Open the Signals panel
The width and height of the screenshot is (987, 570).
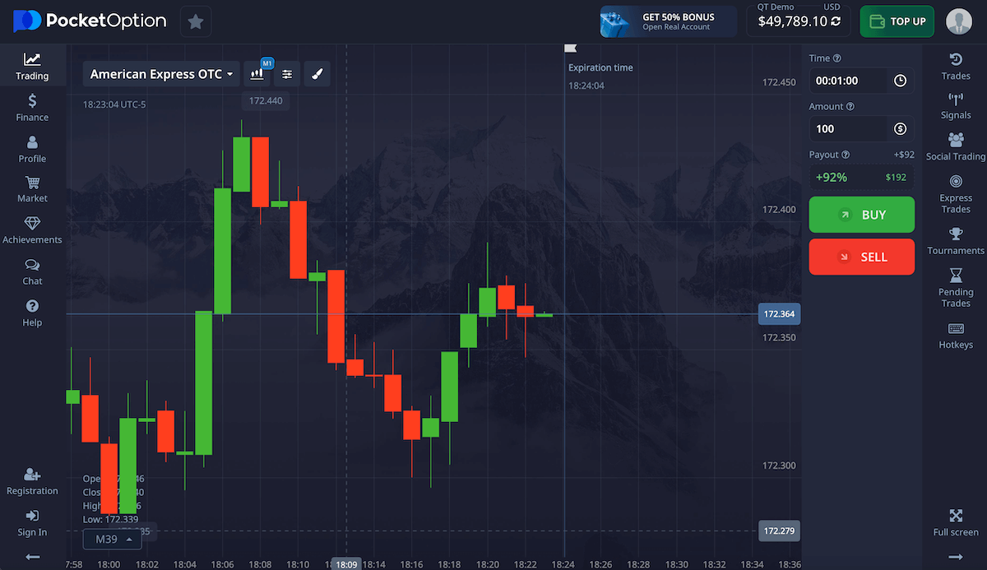click(x=955, y=105)
